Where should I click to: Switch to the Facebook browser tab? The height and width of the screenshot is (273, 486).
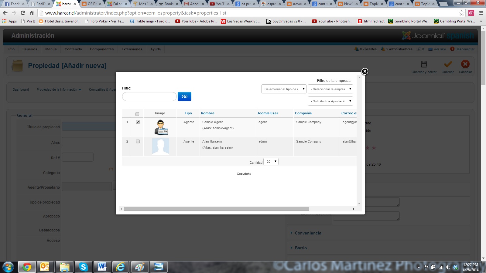(14, 4)
